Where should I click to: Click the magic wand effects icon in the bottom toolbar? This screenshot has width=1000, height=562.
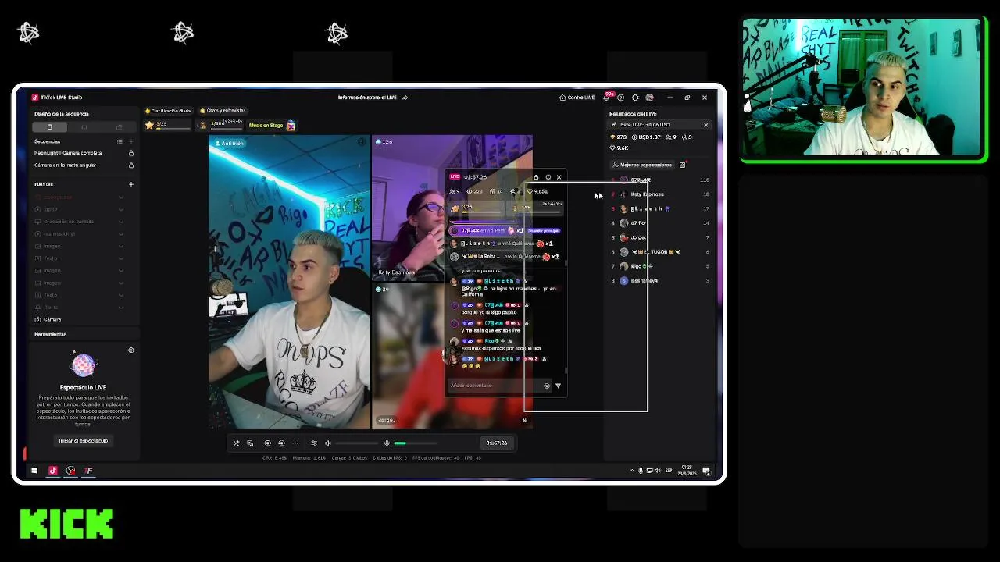pyautogui.click(x=236, y=443)
